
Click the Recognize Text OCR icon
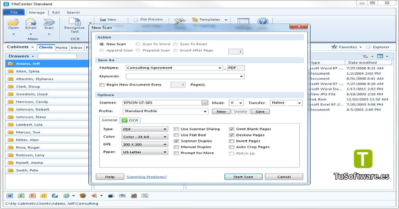click(74, 21)
